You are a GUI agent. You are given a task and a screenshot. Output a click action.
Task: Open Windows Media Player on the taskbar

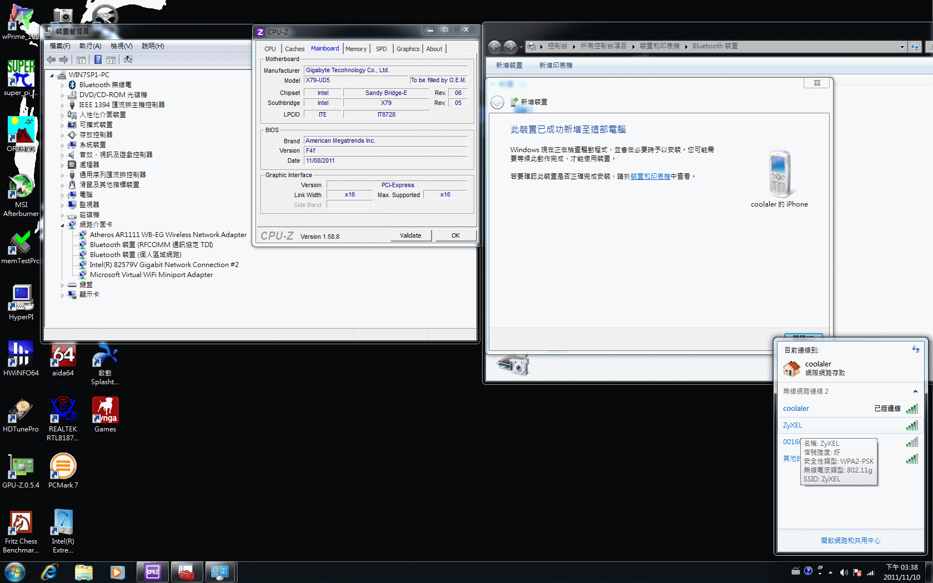[117, 572]
